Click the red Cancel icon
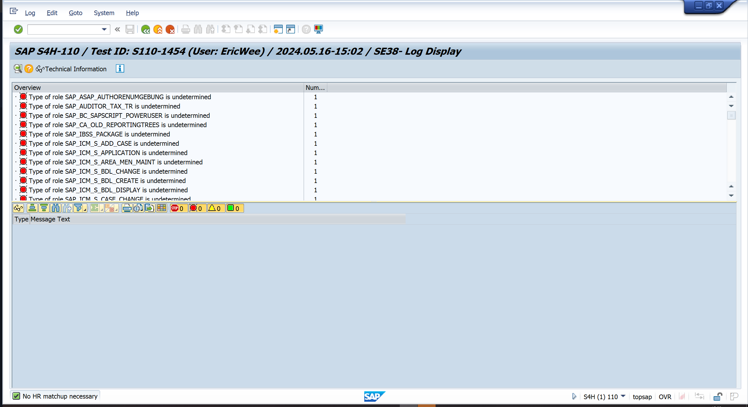748x407 pixels. (170, 29)
